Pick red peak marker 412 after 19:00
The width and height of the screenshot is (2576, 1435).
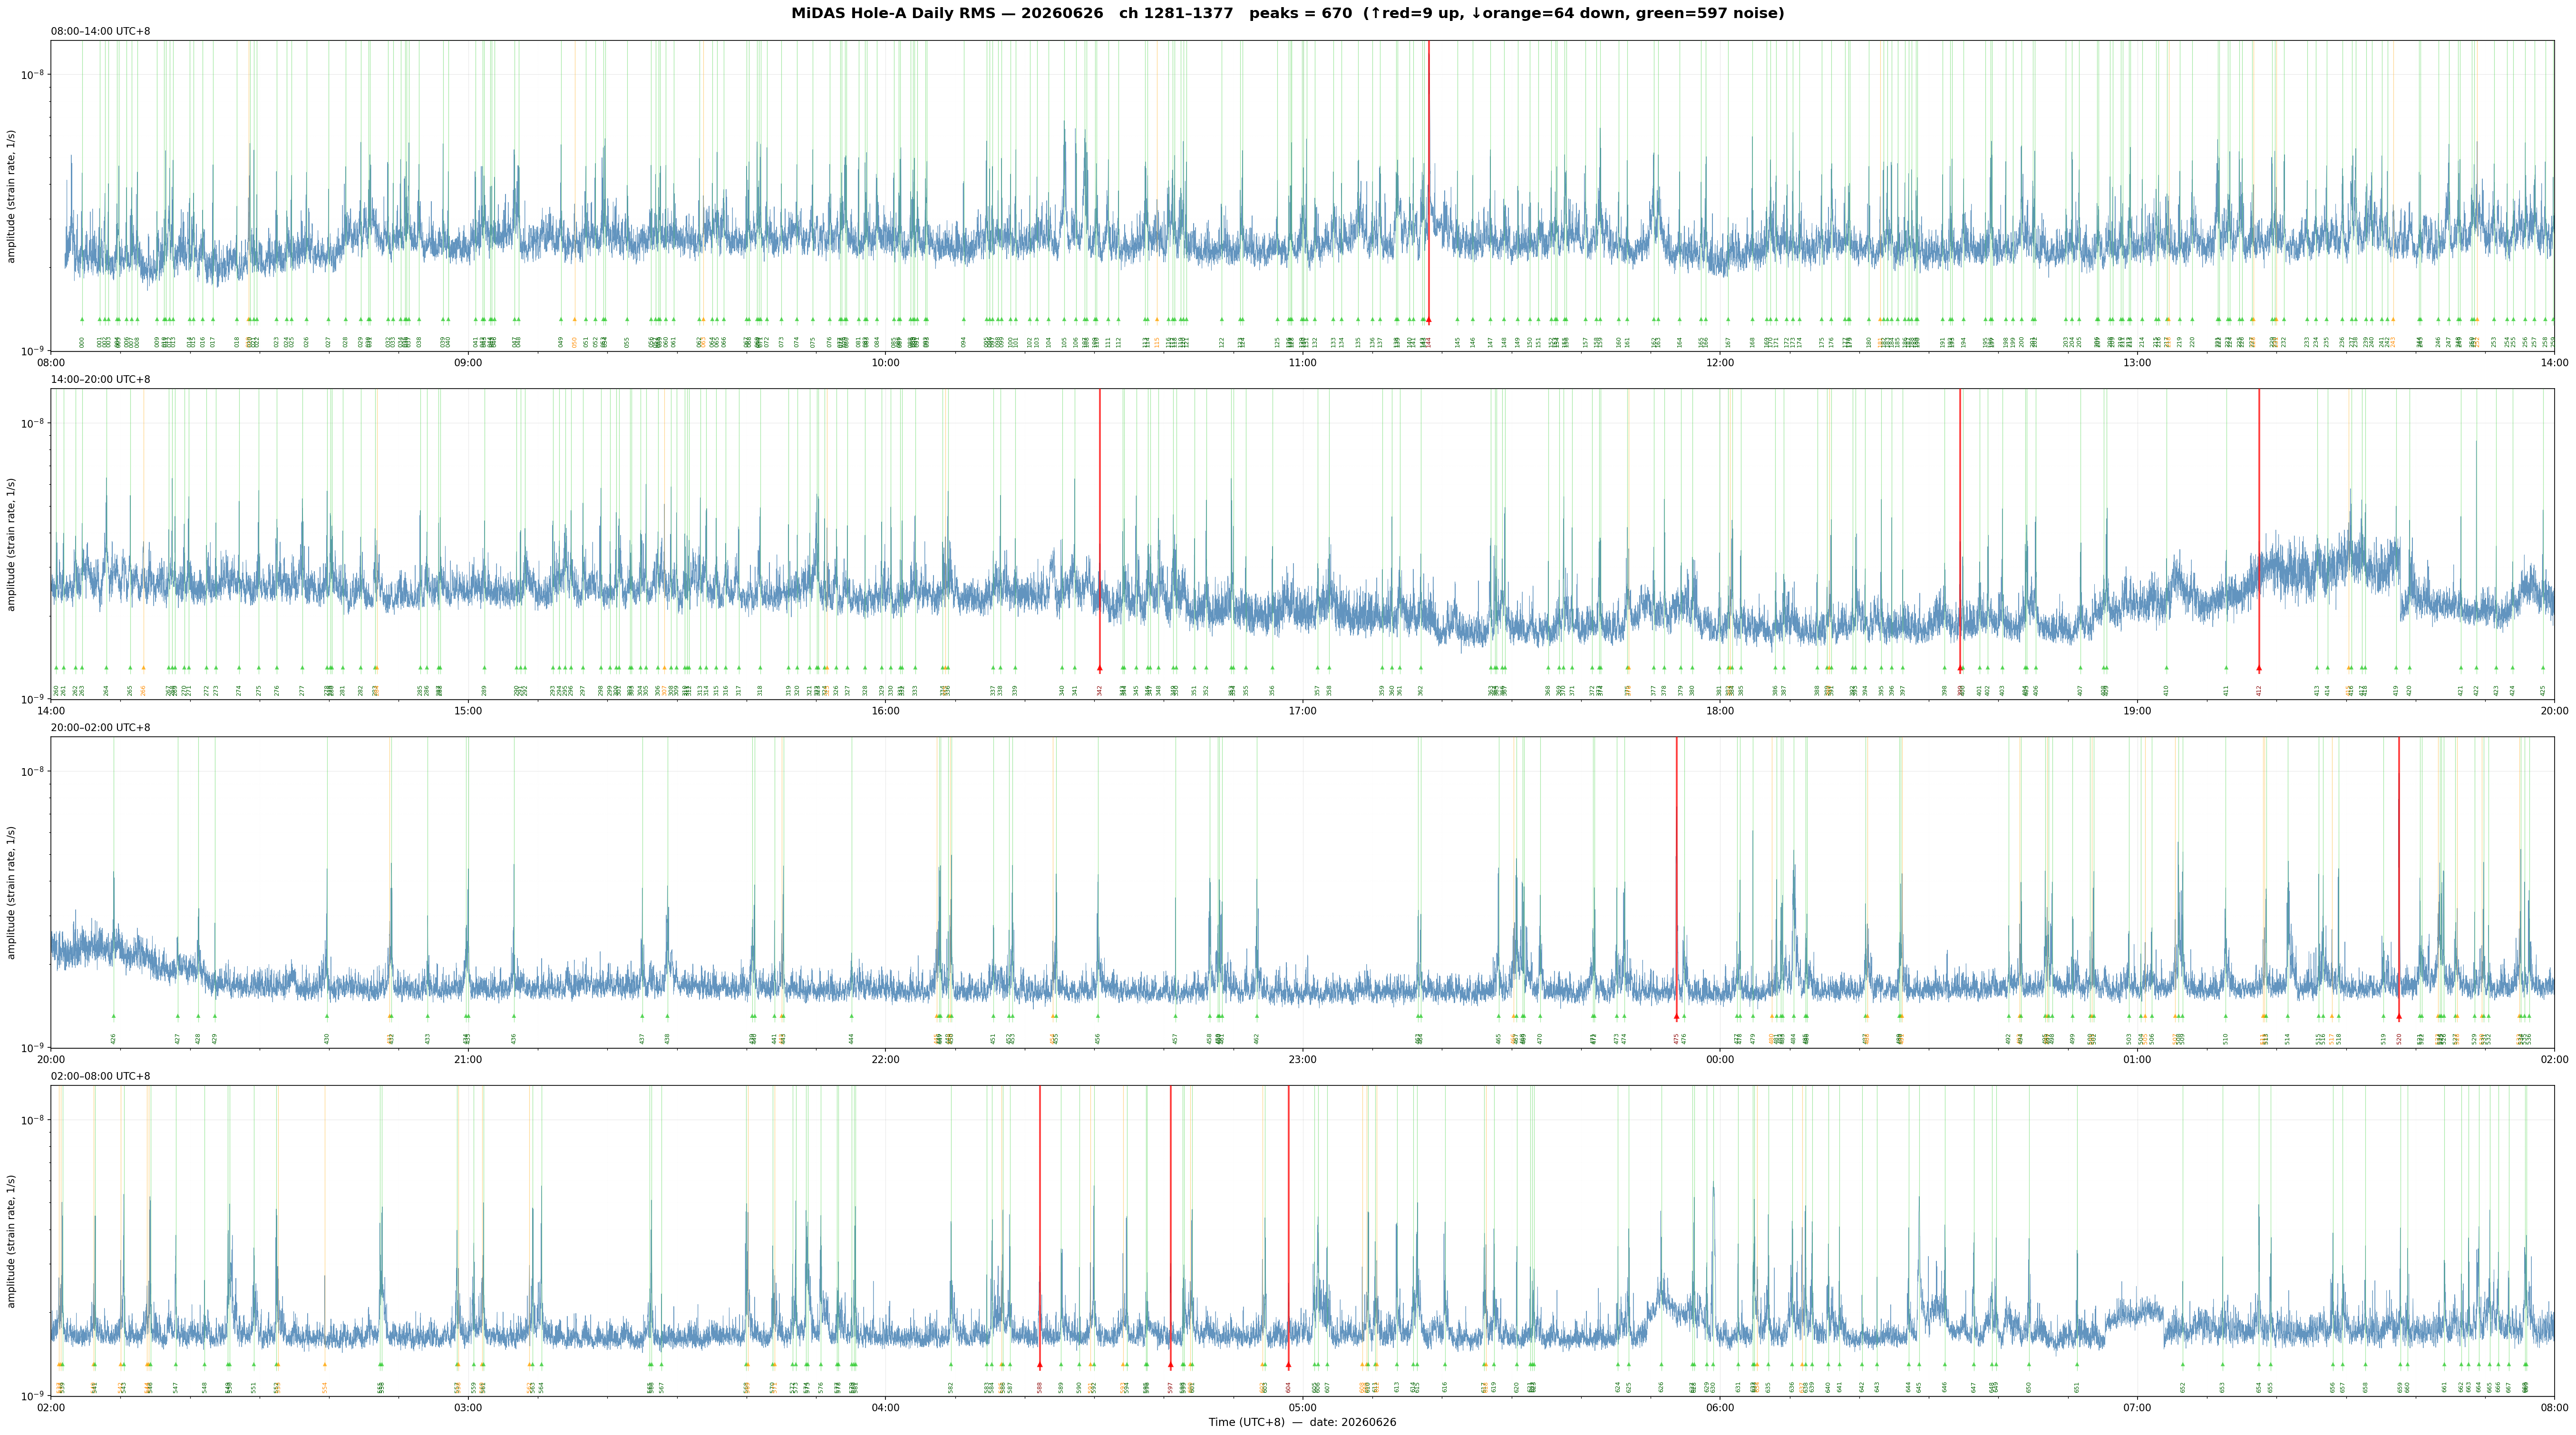coord(2258,668)
